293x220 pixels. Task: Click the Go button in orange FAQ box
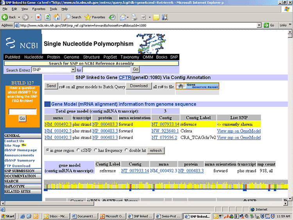tap(22, 118)
